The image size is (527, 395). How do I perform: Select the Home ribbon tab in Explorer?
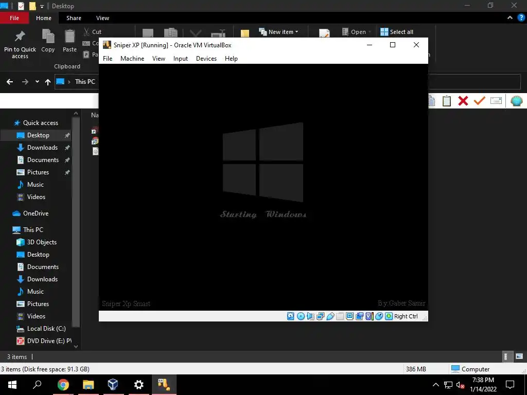tap(44, 18)
